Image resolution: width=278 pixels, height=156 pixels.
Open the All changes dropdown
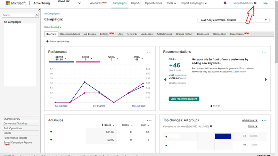coord(250,120)
